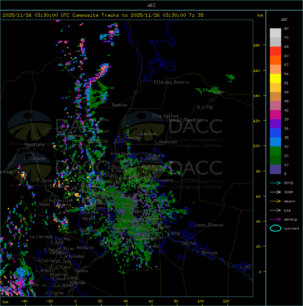
Task: Click the white 30HM track arrow
Action: pyautogui.click(x=275, y=192)
